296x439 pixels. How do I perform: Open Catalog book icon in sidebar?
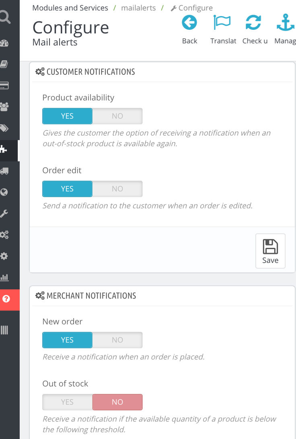click(x=4, y=64)
